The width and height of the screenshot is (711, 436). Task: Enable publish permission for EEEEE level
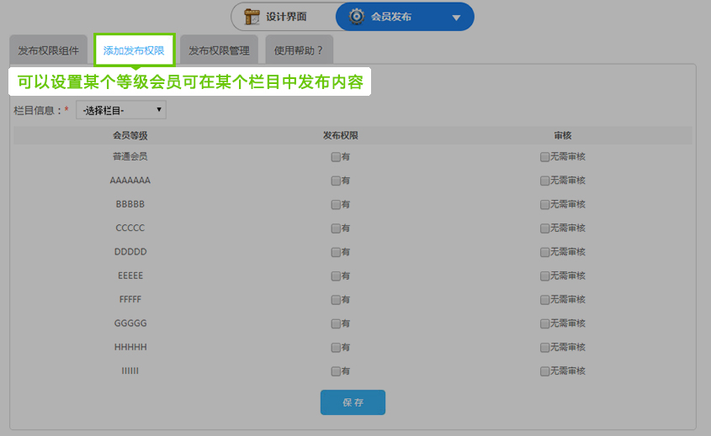coord(336,276)
